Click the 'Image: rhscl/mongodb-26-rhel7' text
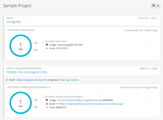This screenshot has height=120, width=163. [66, 45]
